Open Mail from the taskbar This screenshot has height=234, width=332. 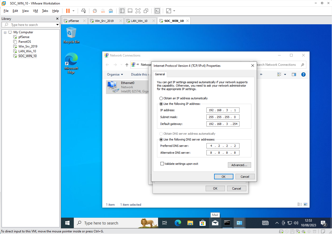coord(215,223)
